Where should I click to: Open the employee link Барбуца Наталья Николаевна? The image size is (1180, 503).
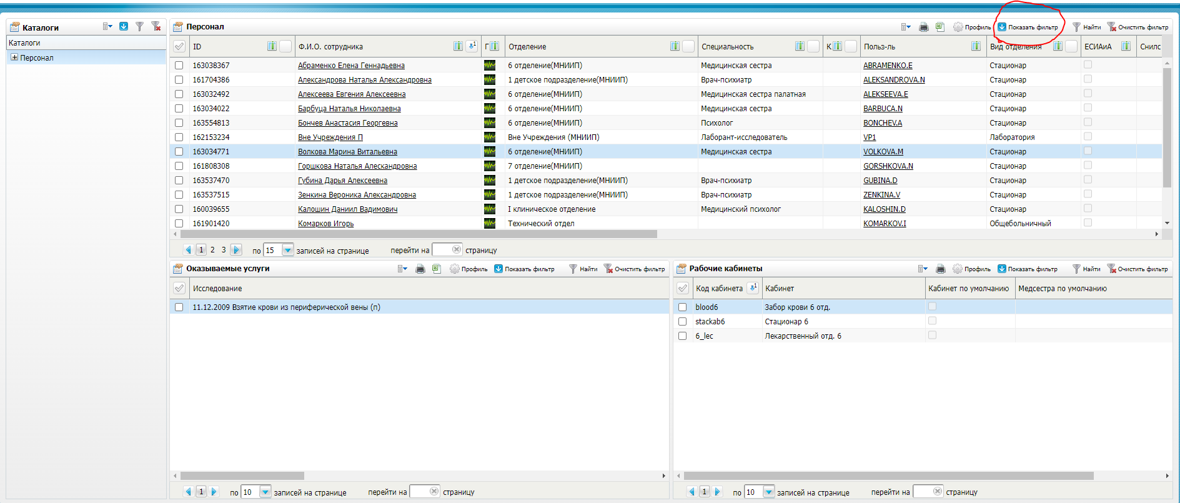(x=349, y=109)
